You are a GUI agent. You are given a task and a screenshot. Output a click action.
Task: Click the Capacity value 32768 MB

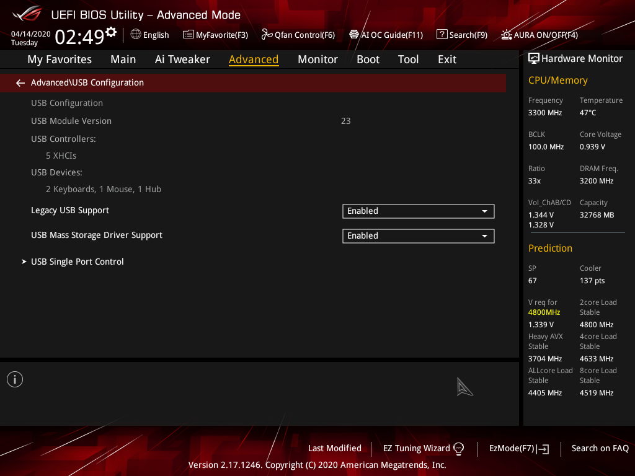tap(597, 215)
